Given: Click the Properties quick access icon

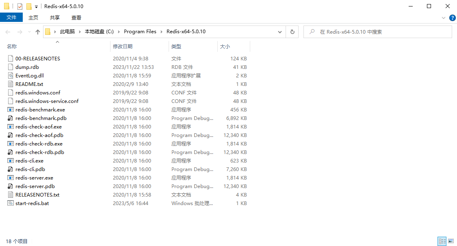Looking at the screenshot, I should [x=20, y=6].
